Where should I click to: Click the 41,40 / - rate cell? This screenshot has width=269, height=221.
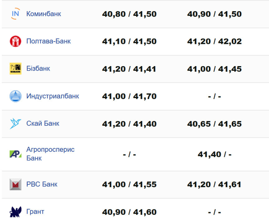(x=214, y=154)
